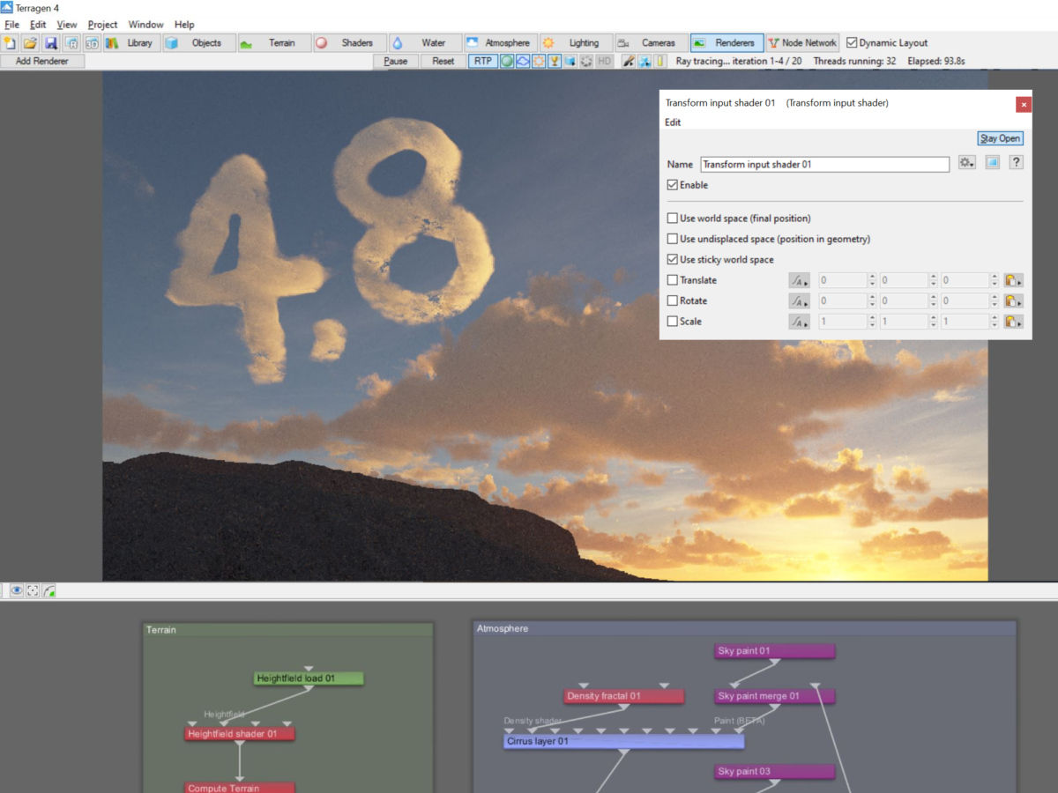Click the Stay Open button
1058x793 pixels.
tap(1000, 137)
